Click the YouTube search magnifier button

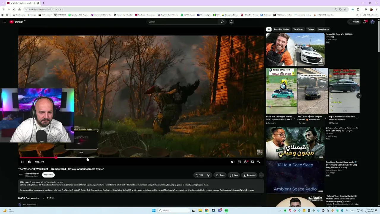click(x=222, y=22)
